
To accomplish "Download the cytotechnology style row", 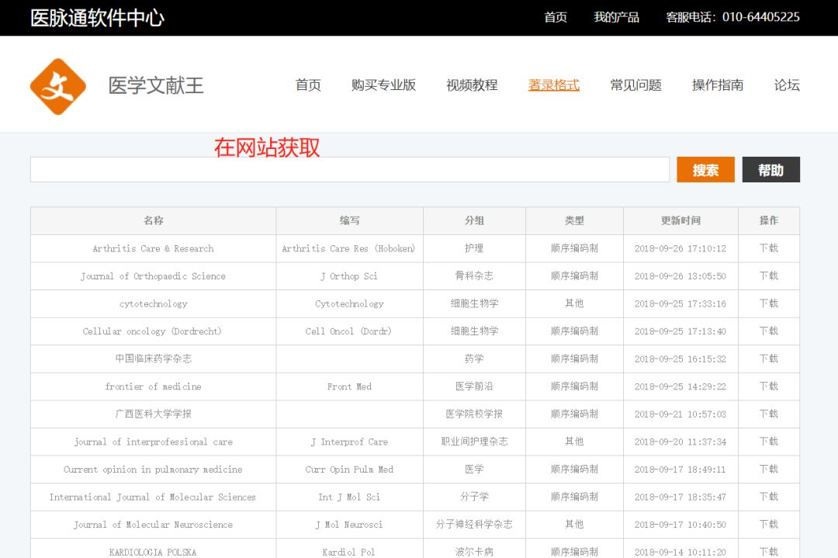I will [x=769, y=303].
